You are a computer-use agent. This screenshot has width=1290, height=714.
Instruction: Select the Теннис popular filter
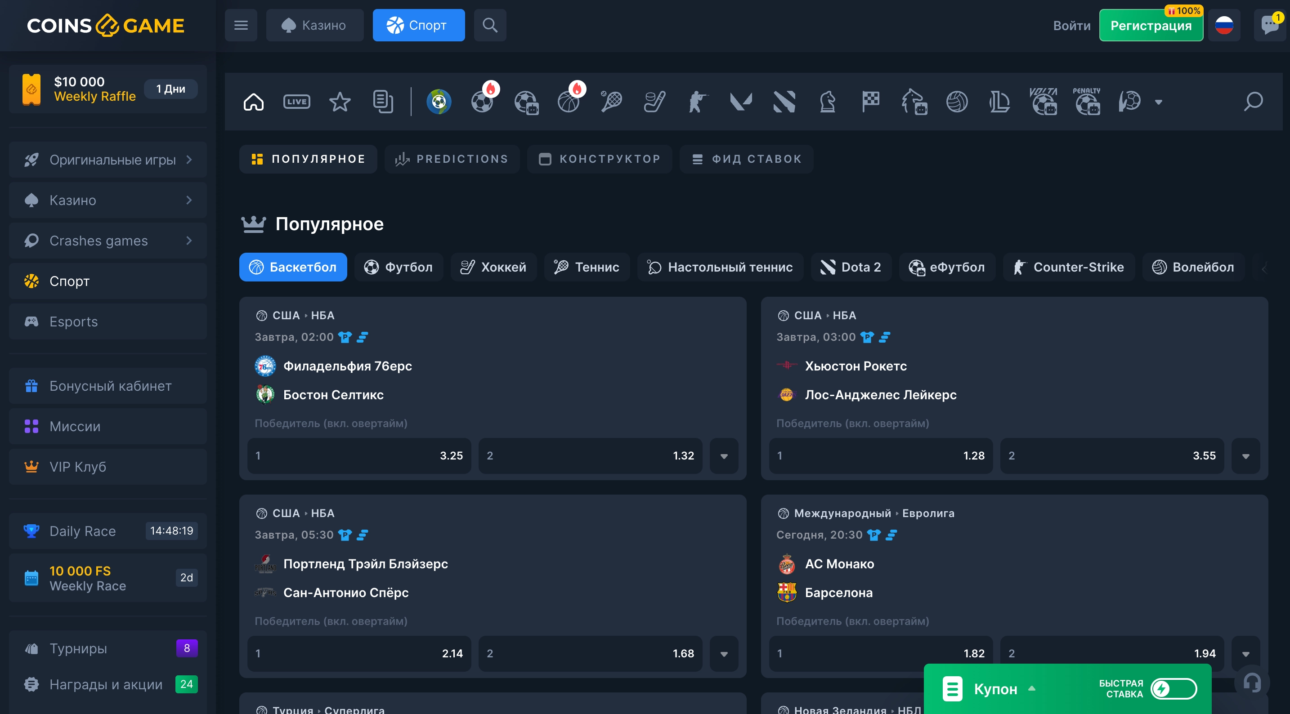pyautogui.click(x=587, y=267)
